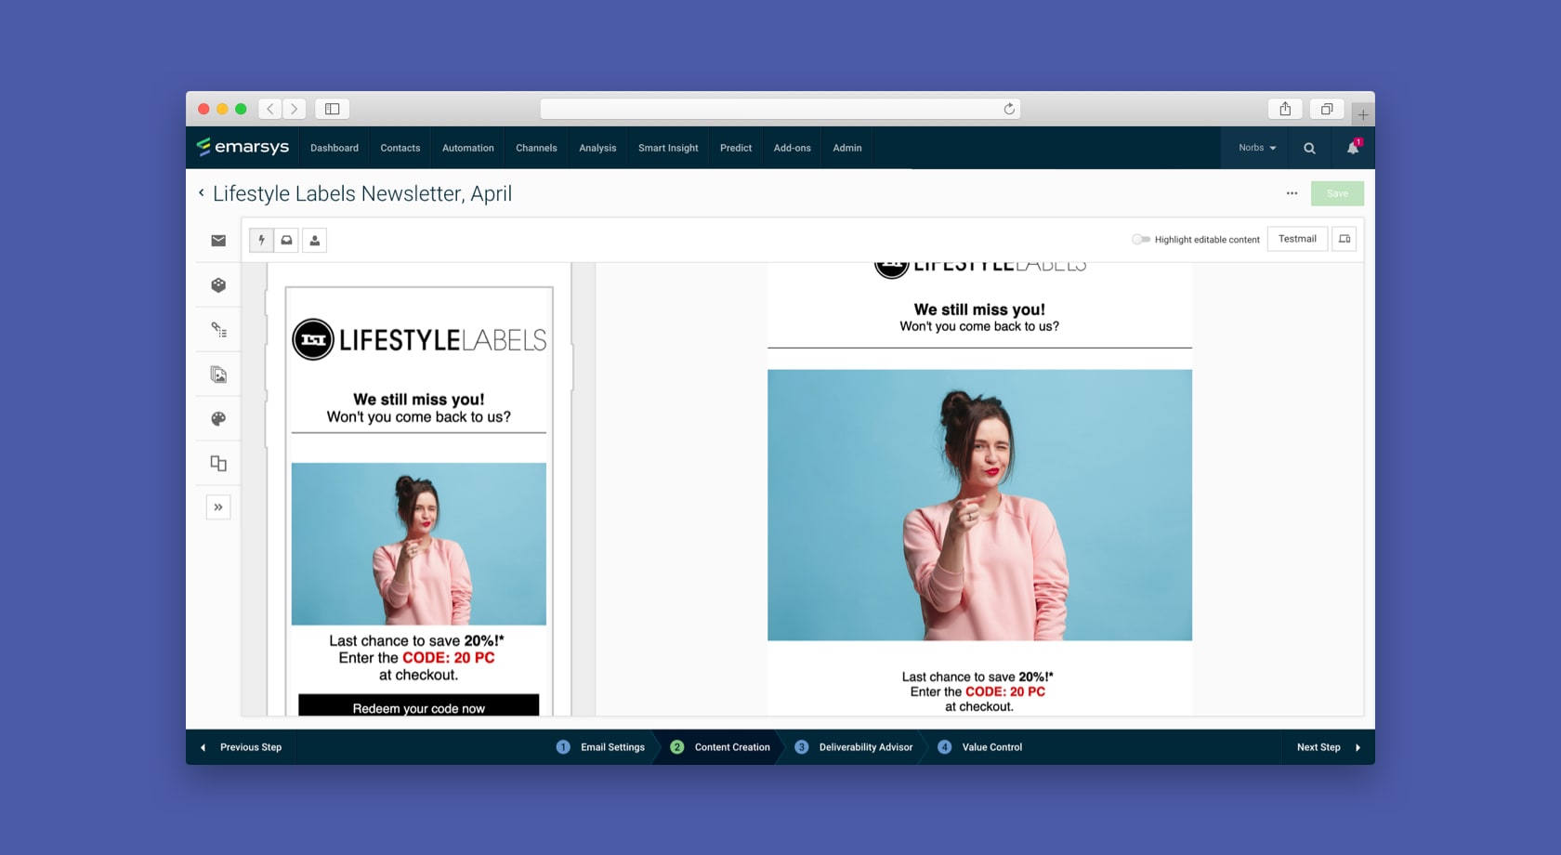Open search with the magnifier icon
Viewport: 1561px width, 855px height.
click(1309, 148)
